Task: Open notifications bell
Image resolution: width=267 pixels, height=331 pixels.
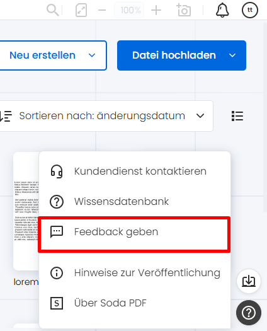Action: click(x=222, y=10)
